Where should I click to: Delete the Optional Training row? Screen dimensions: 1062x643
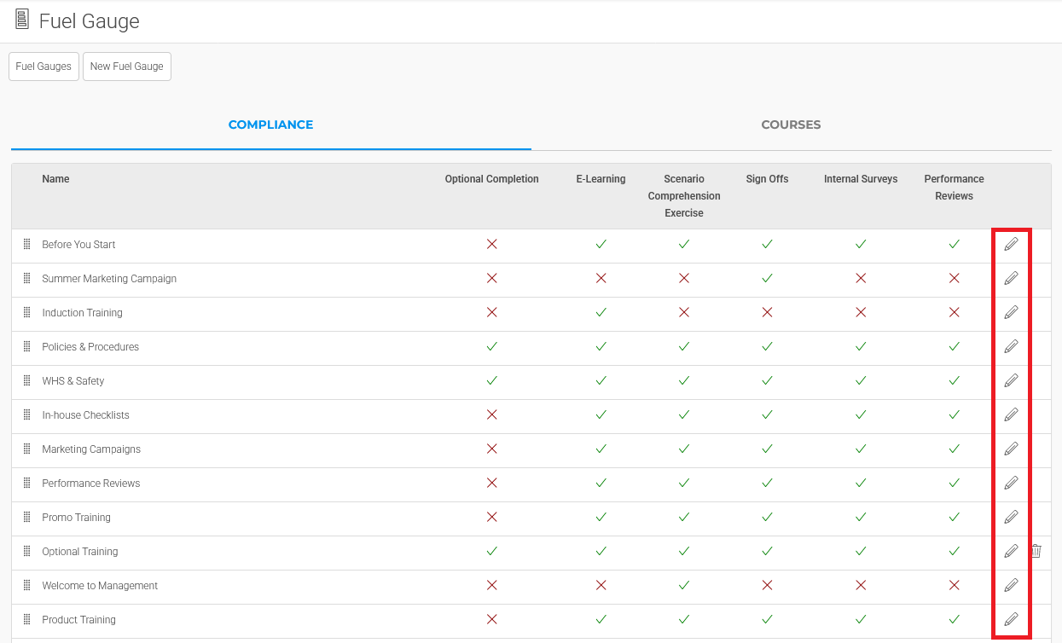[1036, 552]
